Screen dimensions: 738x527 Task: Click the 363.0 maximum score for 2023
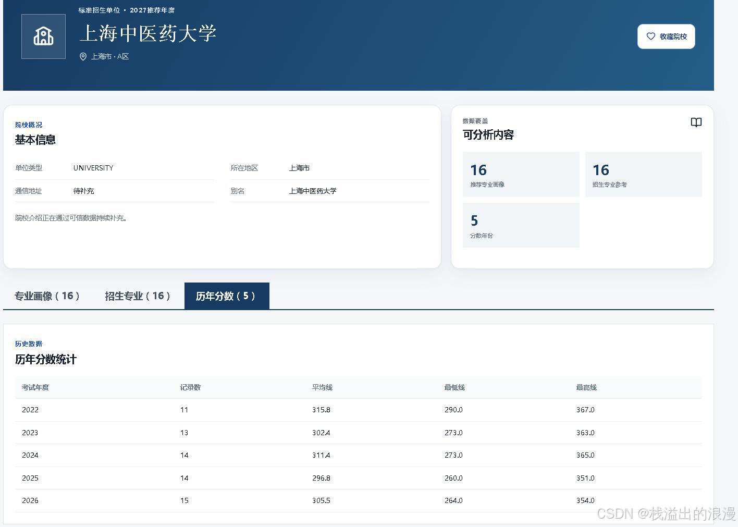[585, 433]
